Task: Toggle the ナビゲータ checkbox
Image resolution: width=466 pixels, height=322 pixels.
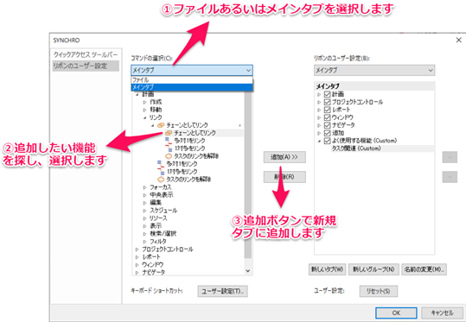Action: point(327,125)
